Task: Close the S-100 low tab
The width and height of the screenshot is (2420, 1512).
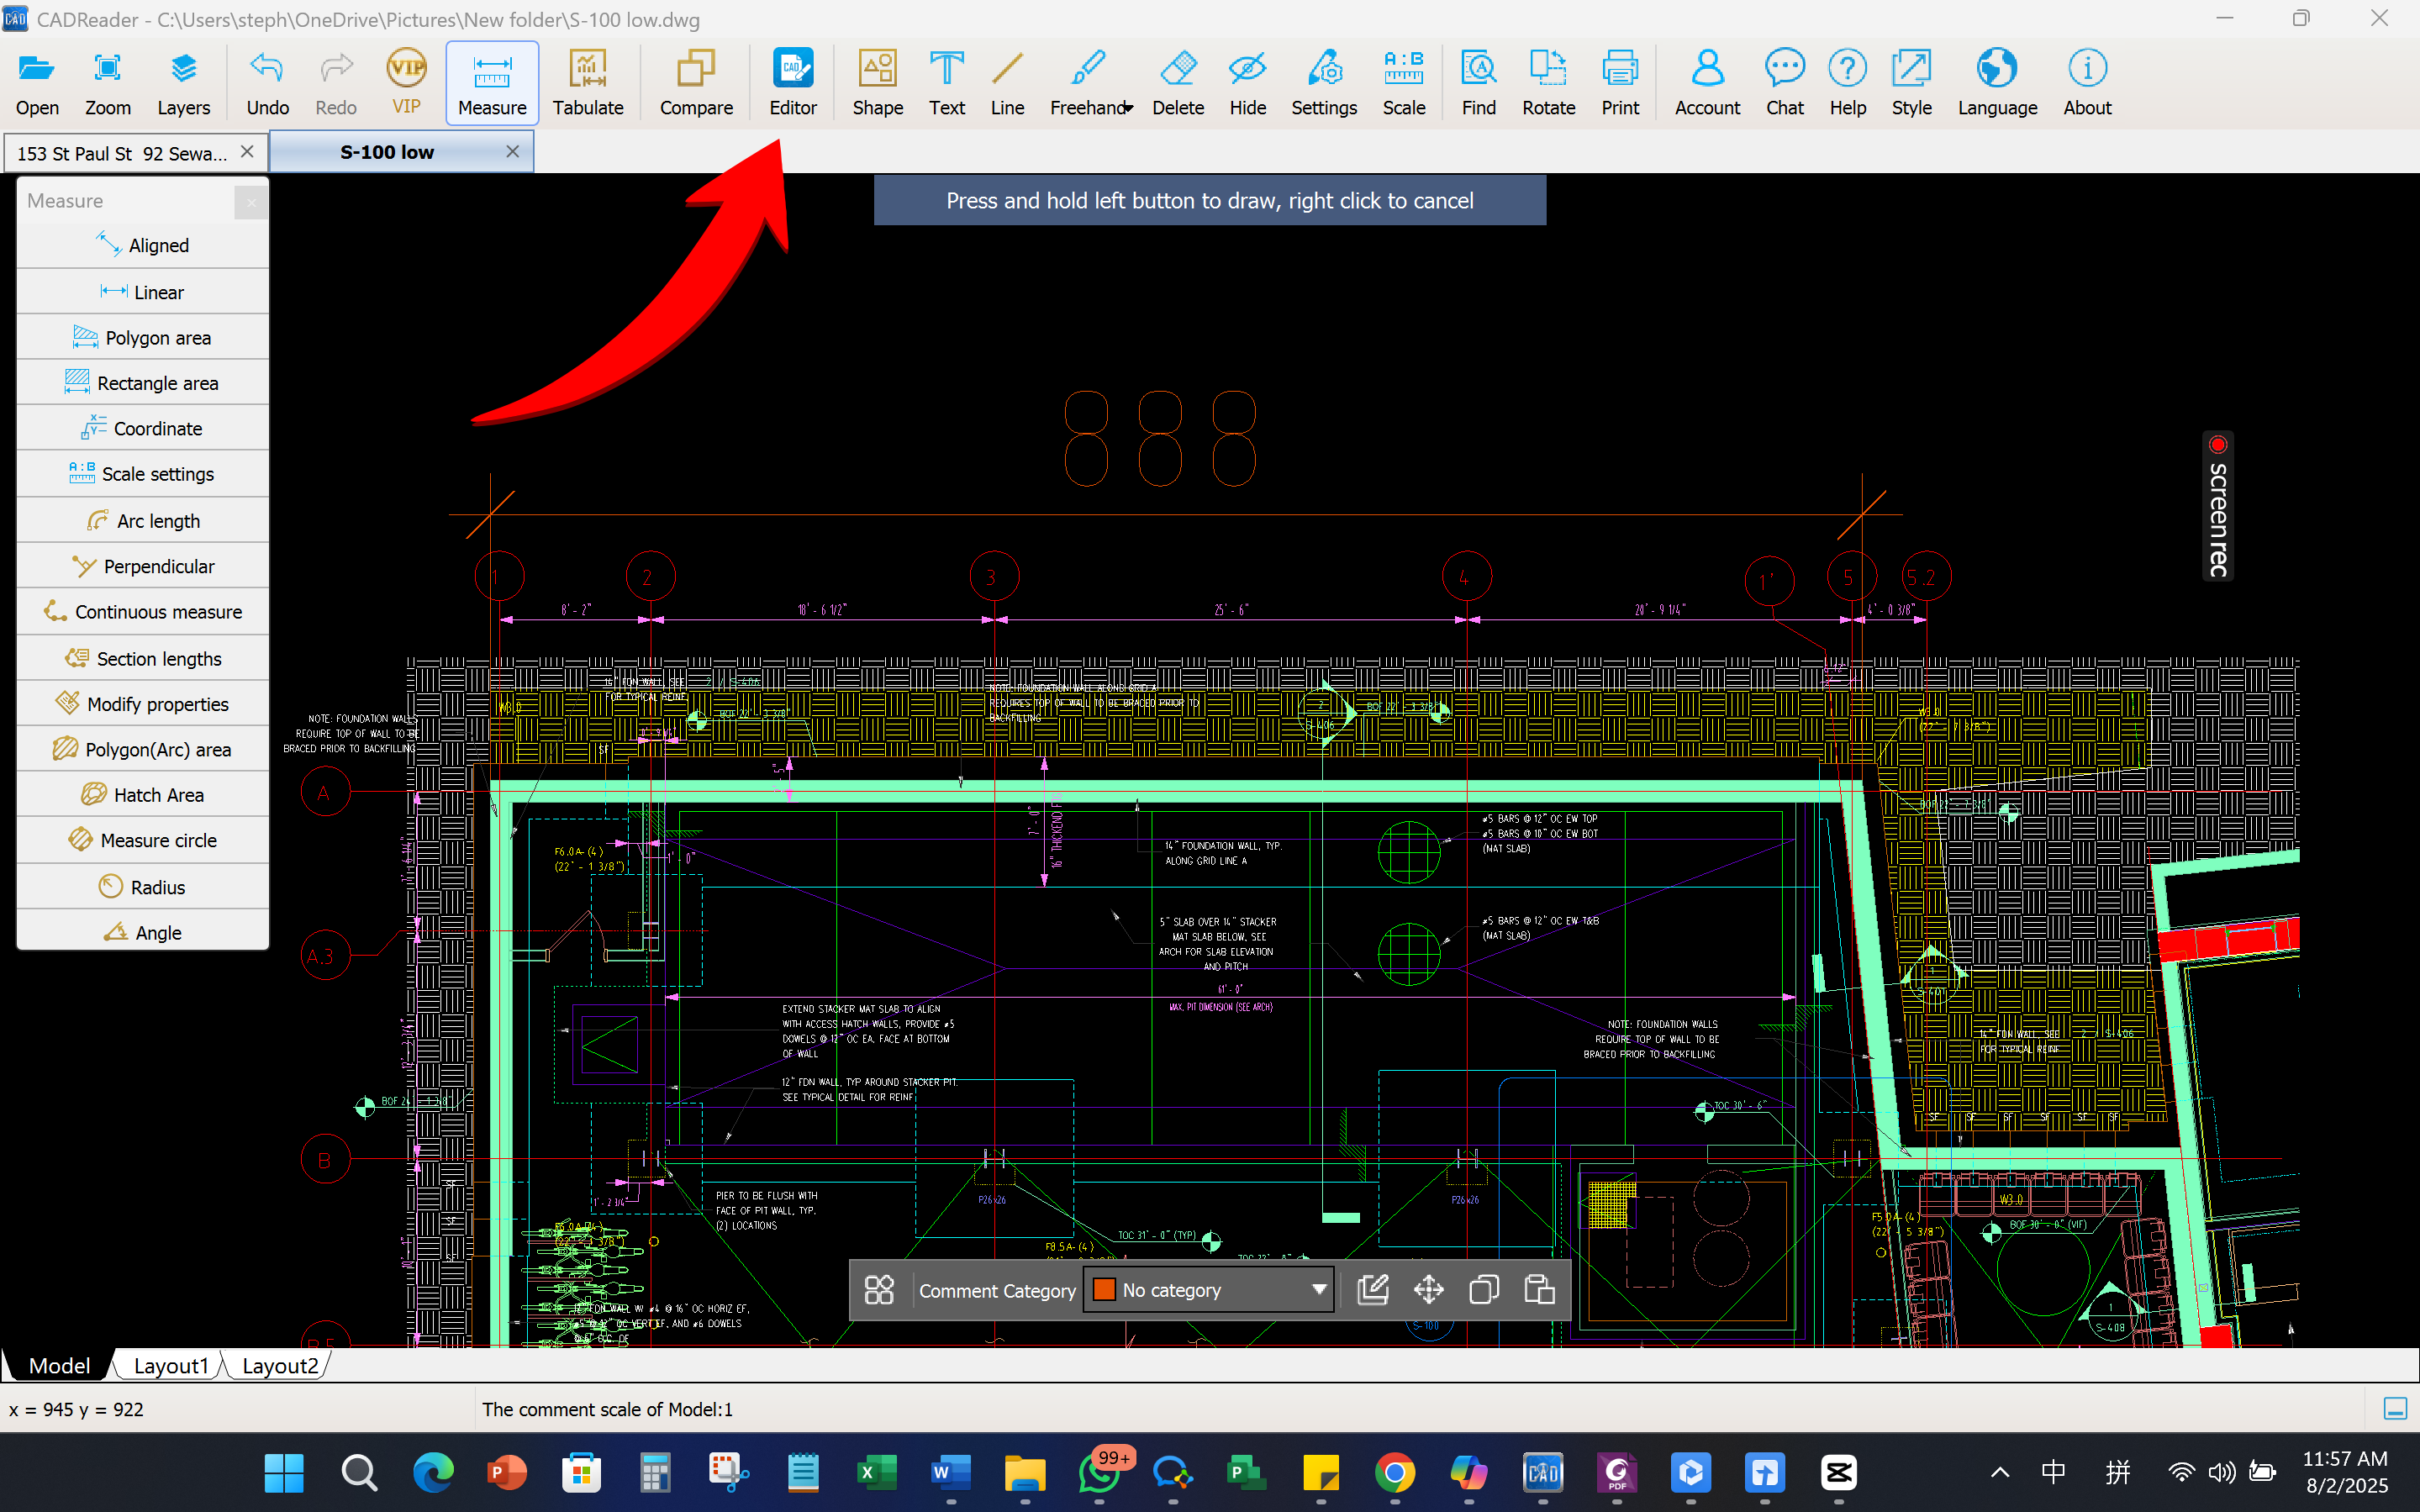Action: (x=512, y=151)
